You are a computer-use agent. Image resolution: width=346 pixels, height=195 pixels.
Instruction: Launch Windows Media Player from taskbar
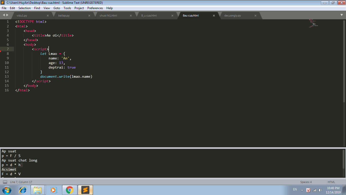(x=53, y=190)
